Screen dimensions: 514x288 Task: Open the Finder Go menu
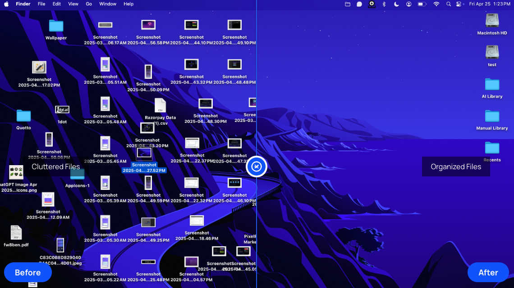point(89,4)
